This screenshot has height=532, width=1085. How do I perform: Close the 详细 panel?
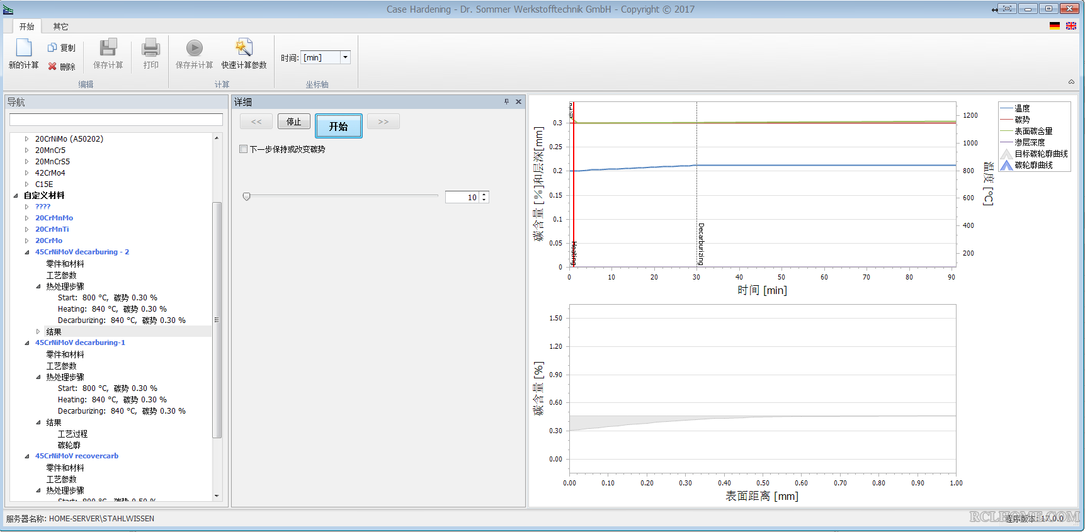click(x=519, y=101)
